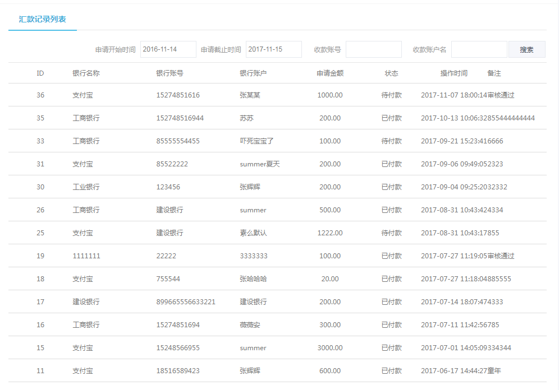The width and height of the screenshot is (559, 390).
Task: Click the ID column header
Action: click(40, 73)
